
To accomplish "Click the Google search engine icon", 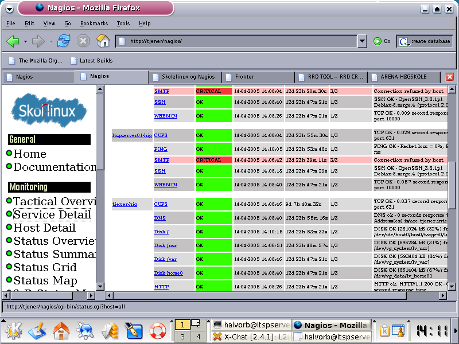I will coord(404,41).
